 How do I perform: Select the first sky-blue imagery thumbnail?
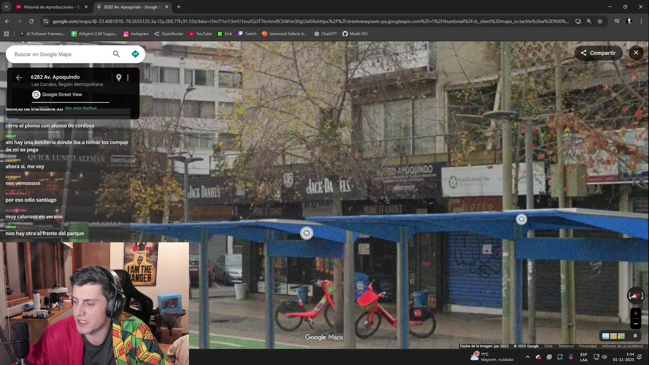605,336
